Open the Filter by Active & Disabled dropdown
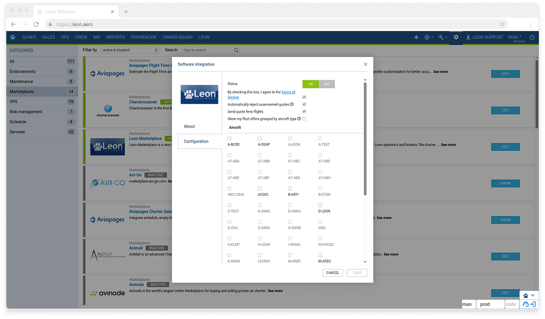The image size is (545, 319). pyautogui.click(x=131, y=50)
